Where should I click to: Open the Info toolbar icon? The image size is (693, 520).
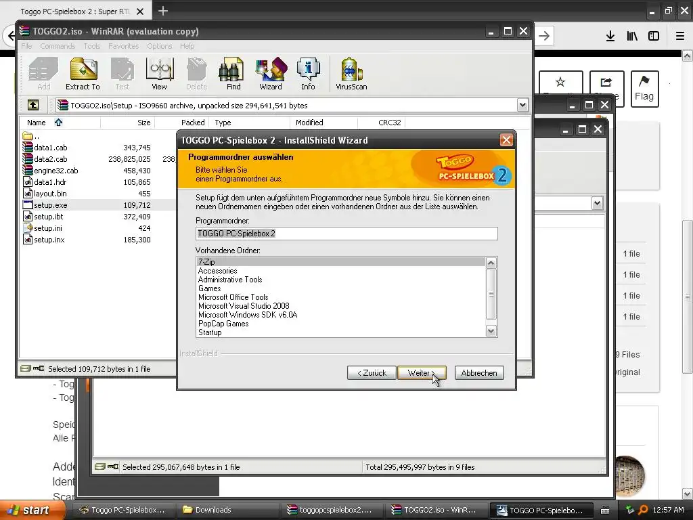point(308,73)
